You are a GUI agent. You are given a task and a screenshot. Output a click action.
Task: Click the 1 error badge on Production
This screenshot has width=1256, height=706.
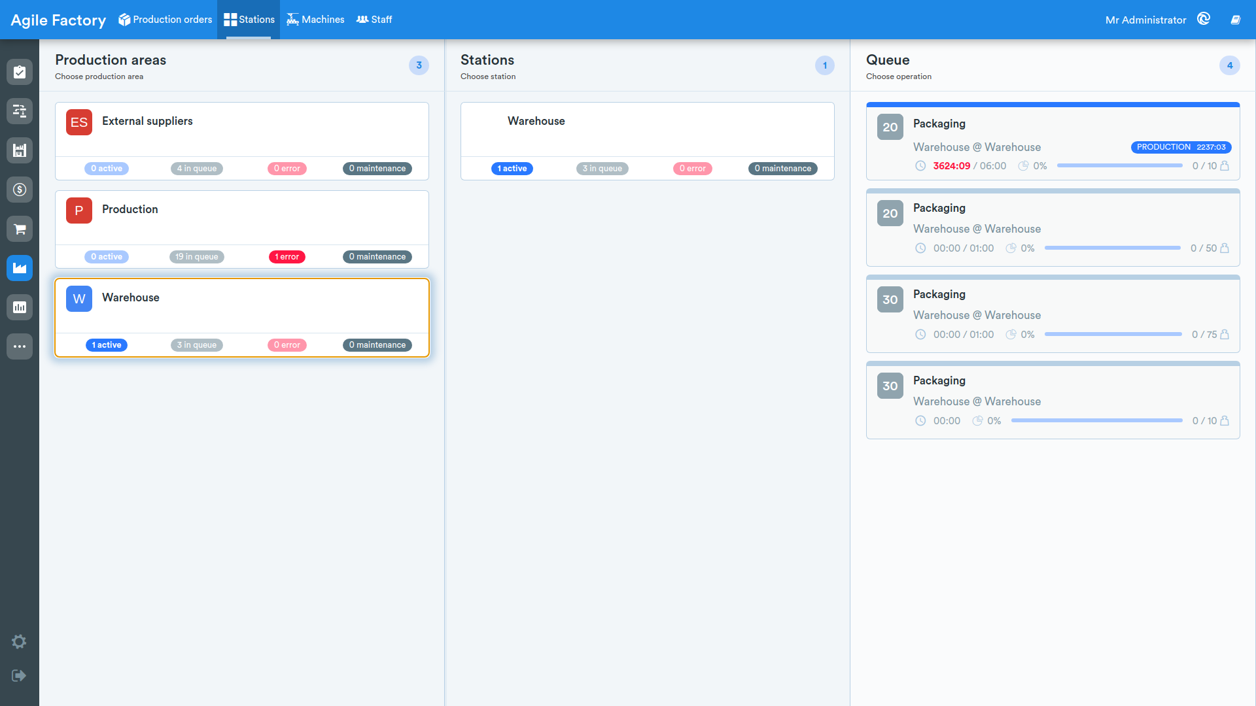287,257
